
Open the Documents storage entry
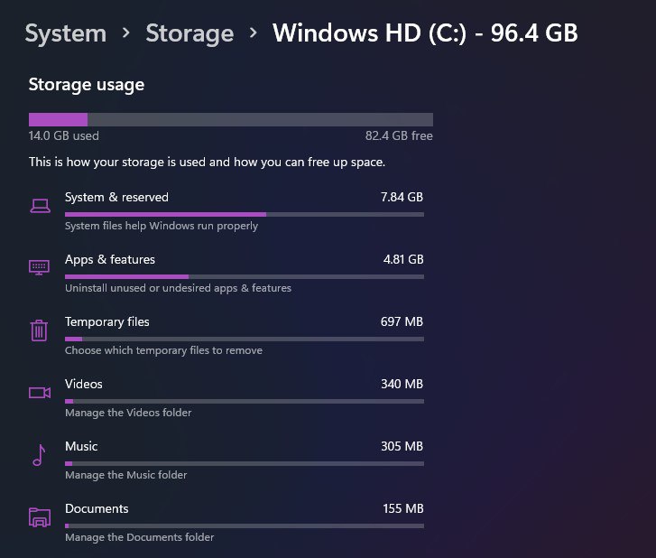[x=226, y=524]
